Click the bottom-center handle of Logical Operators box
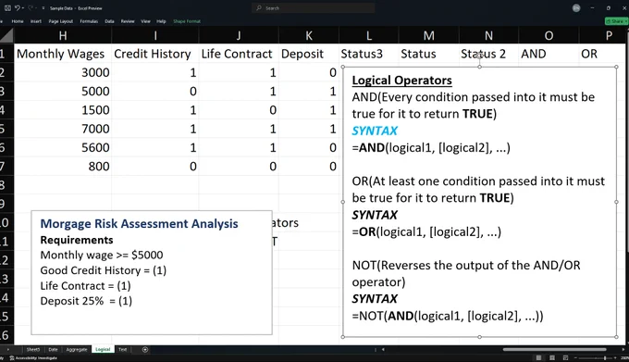Screen dimensions: 629x362 tap(479, 337)
